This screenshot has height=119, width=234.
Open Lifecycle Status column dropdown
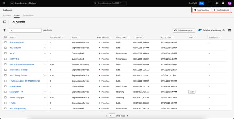(111, 37)
